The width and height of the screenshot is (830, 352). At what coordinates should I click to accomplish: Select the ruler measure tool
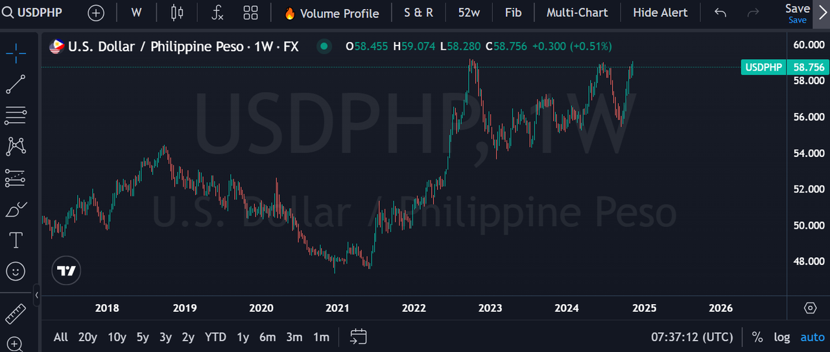click(16, 314)
